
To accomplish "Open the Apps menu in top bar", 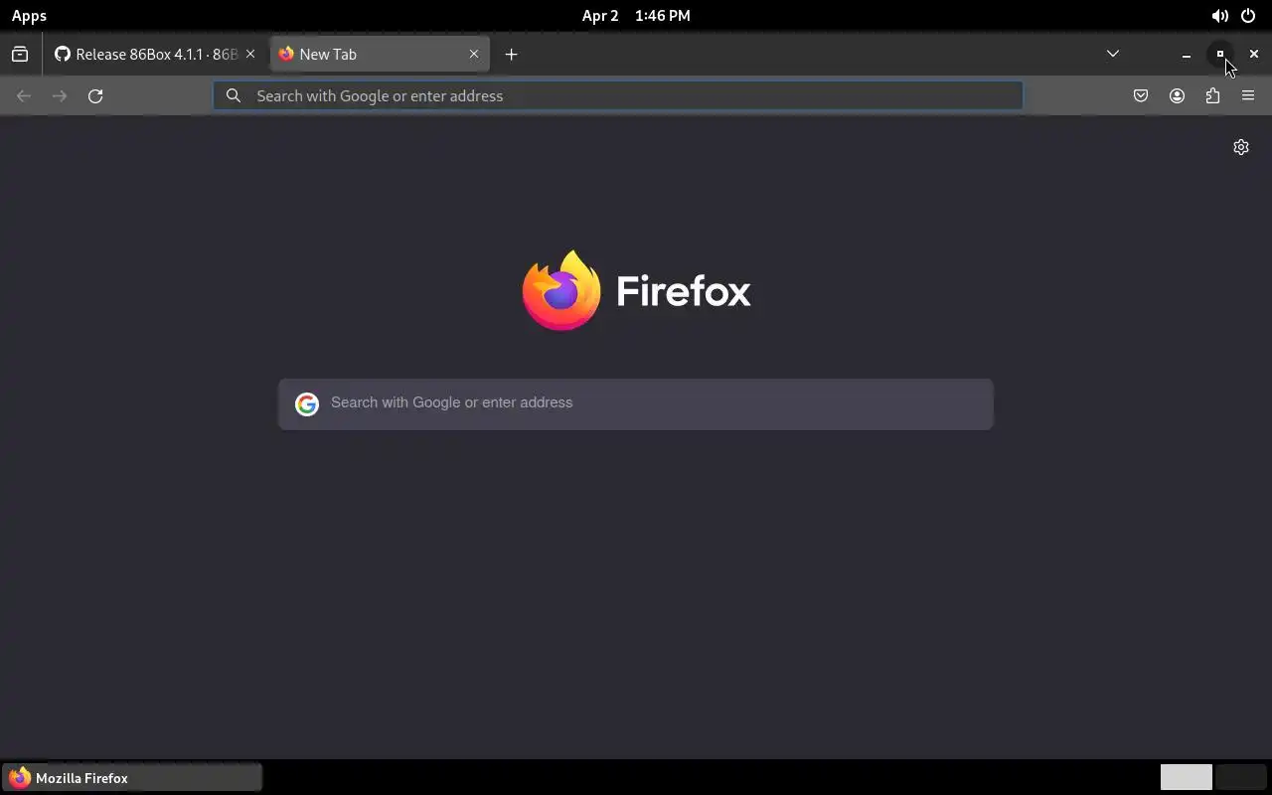I will (29, 16).
